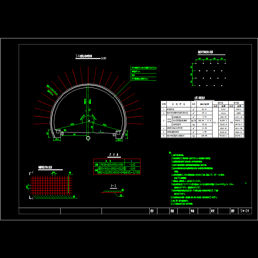Click the 2049.87 quantity cell

pos(223,132)
